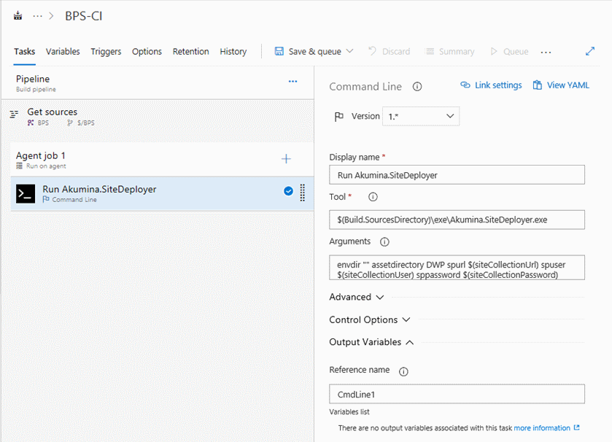Image resolution: width=612 pixels, height=442 pixels.
Task: Click the Get sources icon
Action: [x=14, y=115]
